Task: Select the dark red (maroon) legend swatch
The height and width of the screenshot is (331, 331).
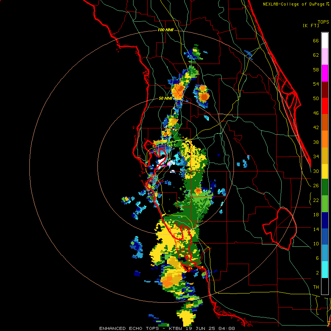Action: click(325, 89)
